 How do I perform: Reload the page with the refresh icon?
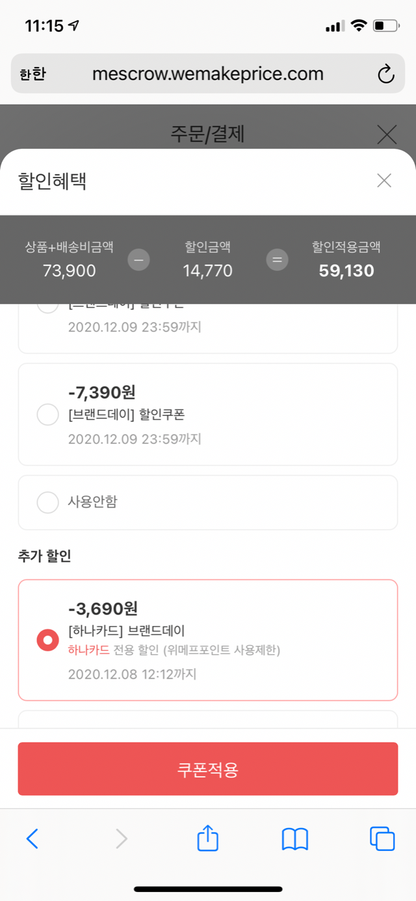point(386,74)
